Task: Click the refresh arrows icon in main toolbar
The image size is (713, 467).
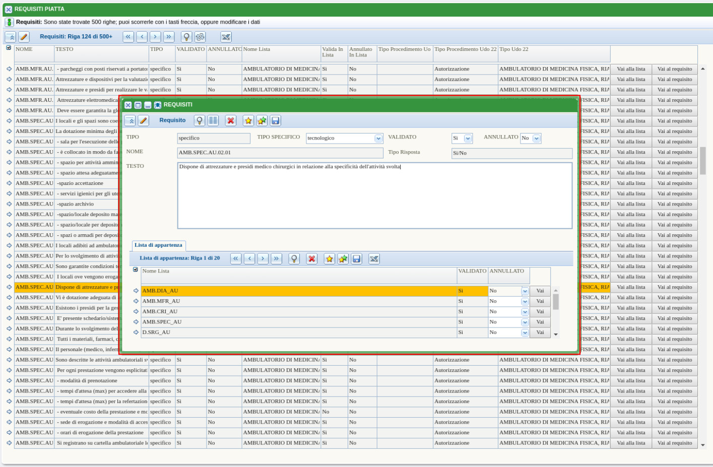Action: point(200,37)
